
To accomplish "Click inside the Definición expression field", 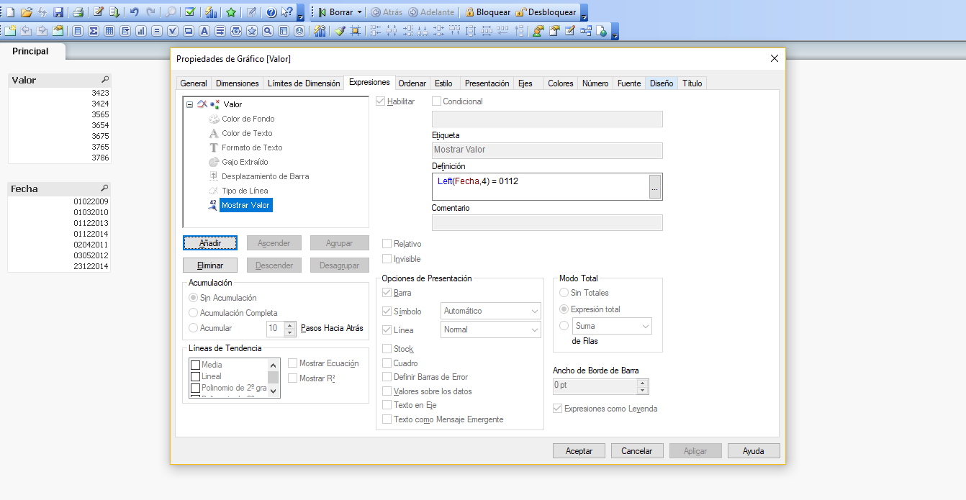I will [x=540, y=186].
